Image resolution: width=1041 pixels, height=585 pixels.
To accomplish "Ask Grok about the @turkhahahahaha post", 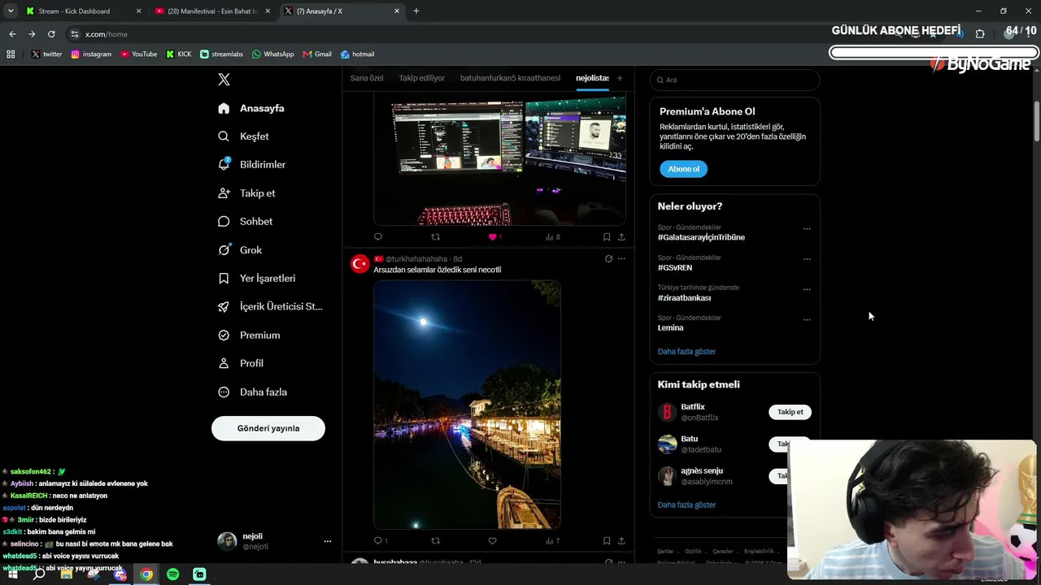I will 608,259.
